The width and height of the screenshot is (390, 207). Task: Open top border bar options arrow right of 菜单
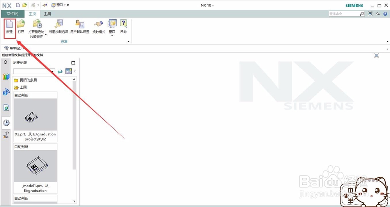388,49
